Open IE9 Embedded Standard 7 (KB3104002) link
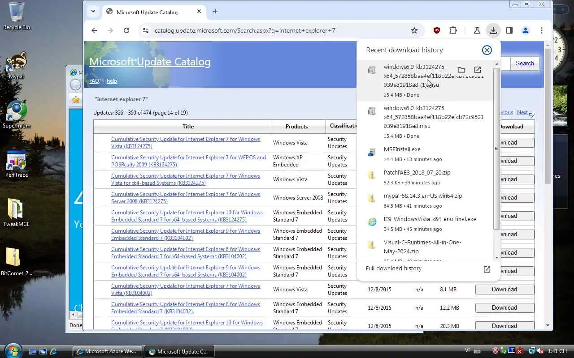Screen dimensions: 574x358 tap(186, 234)
